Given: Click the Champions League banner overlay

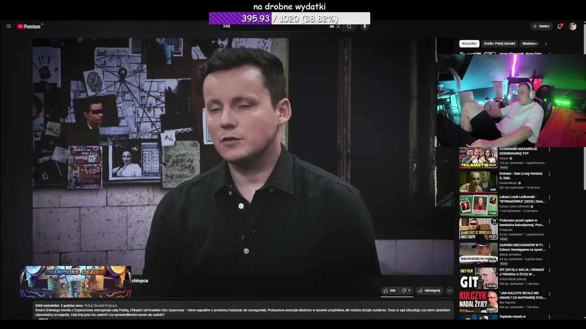Looking at the screenshot, I should coord(76,282).
